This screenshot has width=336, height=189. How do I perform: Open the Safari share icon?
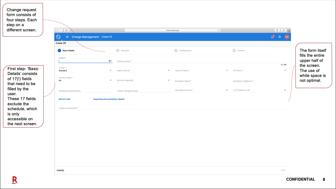[277, 30]
